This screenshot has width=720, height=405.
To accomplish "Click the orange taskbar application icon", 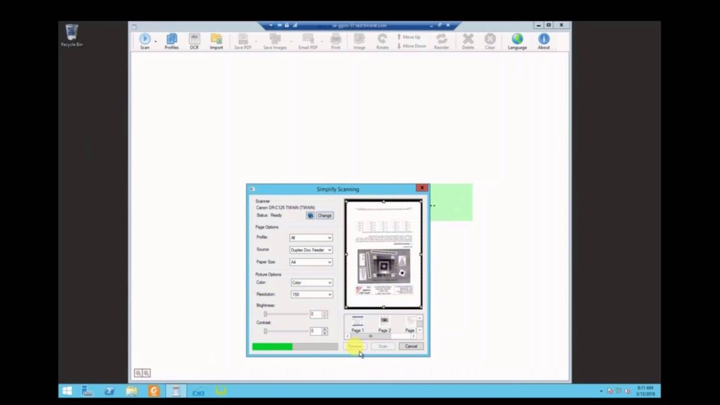I will (x=154, y=391).
